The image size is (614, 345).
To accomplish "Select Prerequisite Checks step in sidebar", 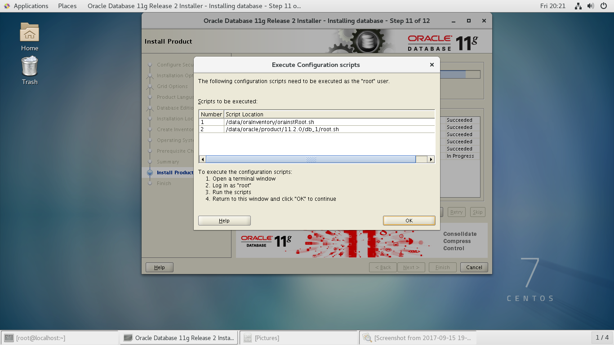I will 175,151.
